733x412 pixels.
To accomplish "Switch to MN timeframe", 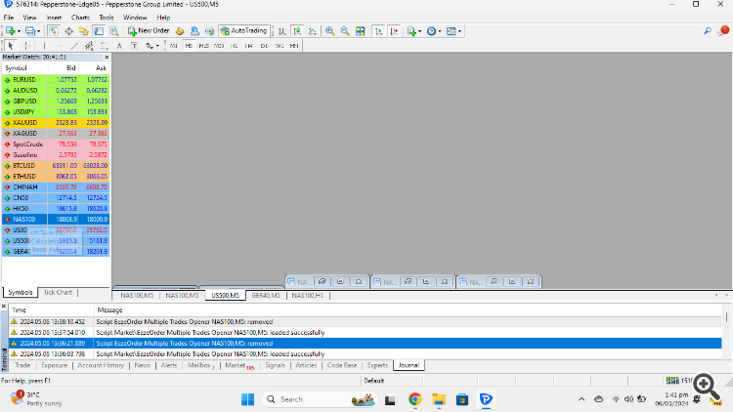I will click(x=294, y=46).
